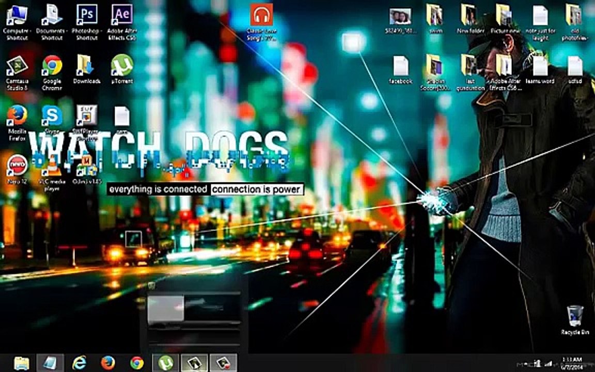Open the Computer shortcut desktop icon
The width and height of the screenshot is (595, 372).
click(x=17, y=22)
